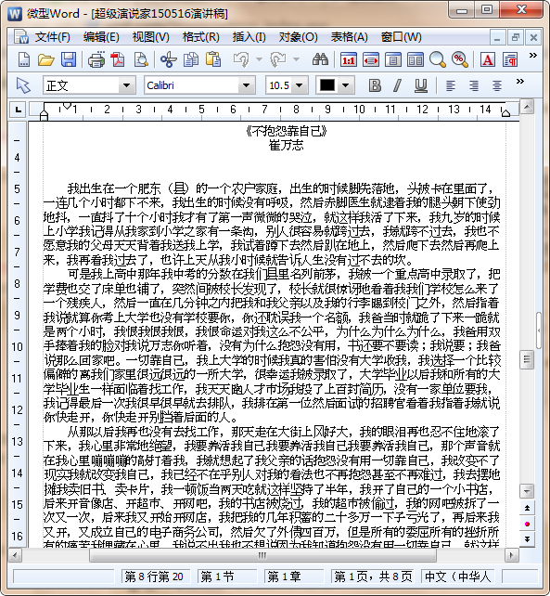Fit page width view icon
This screenshot has height=596, width=550.
[x=371, y=60]
